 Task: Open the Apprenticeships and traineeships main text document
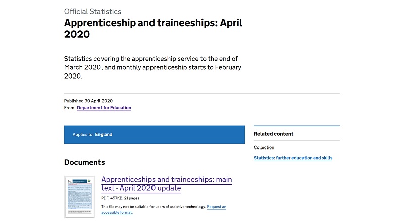click(x=167, y=184)
